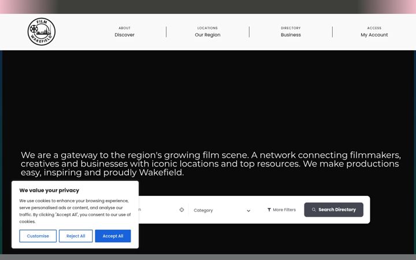Click the funnel icon beside More Filters

click(x=269, y=210)
